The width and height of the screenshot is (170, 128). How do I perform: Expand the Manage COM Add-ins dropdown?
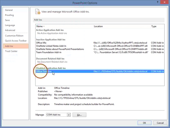(x=69, y=115)
